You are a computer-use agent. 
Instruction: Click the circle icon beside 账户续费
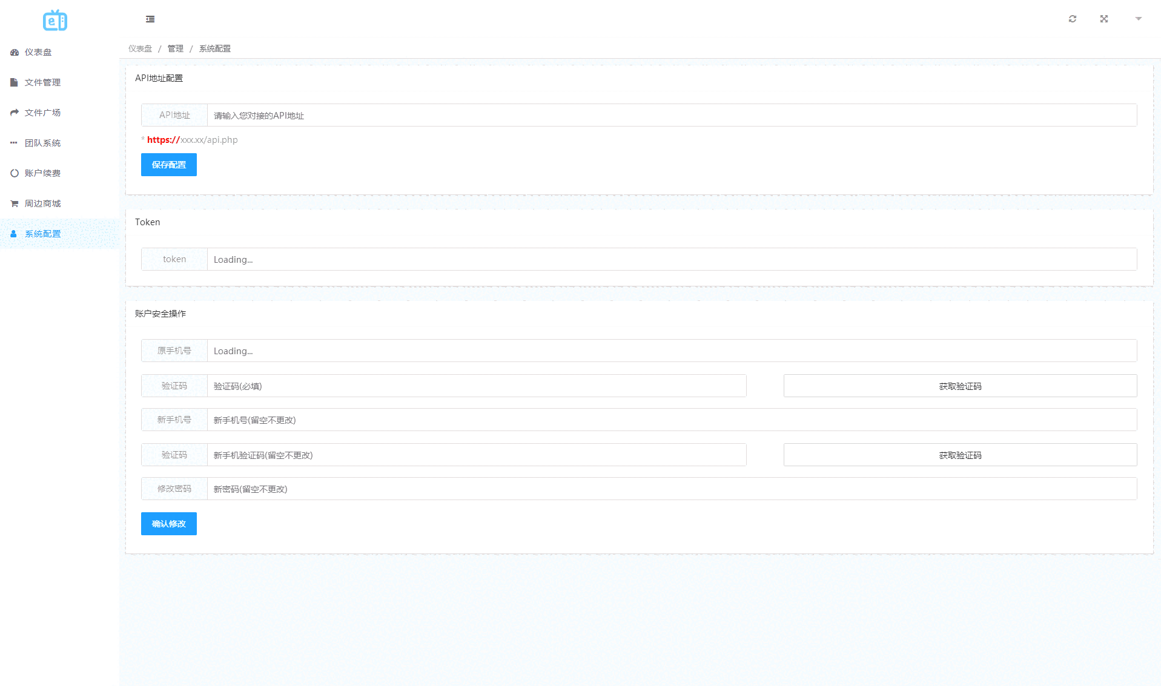point(15,173)
